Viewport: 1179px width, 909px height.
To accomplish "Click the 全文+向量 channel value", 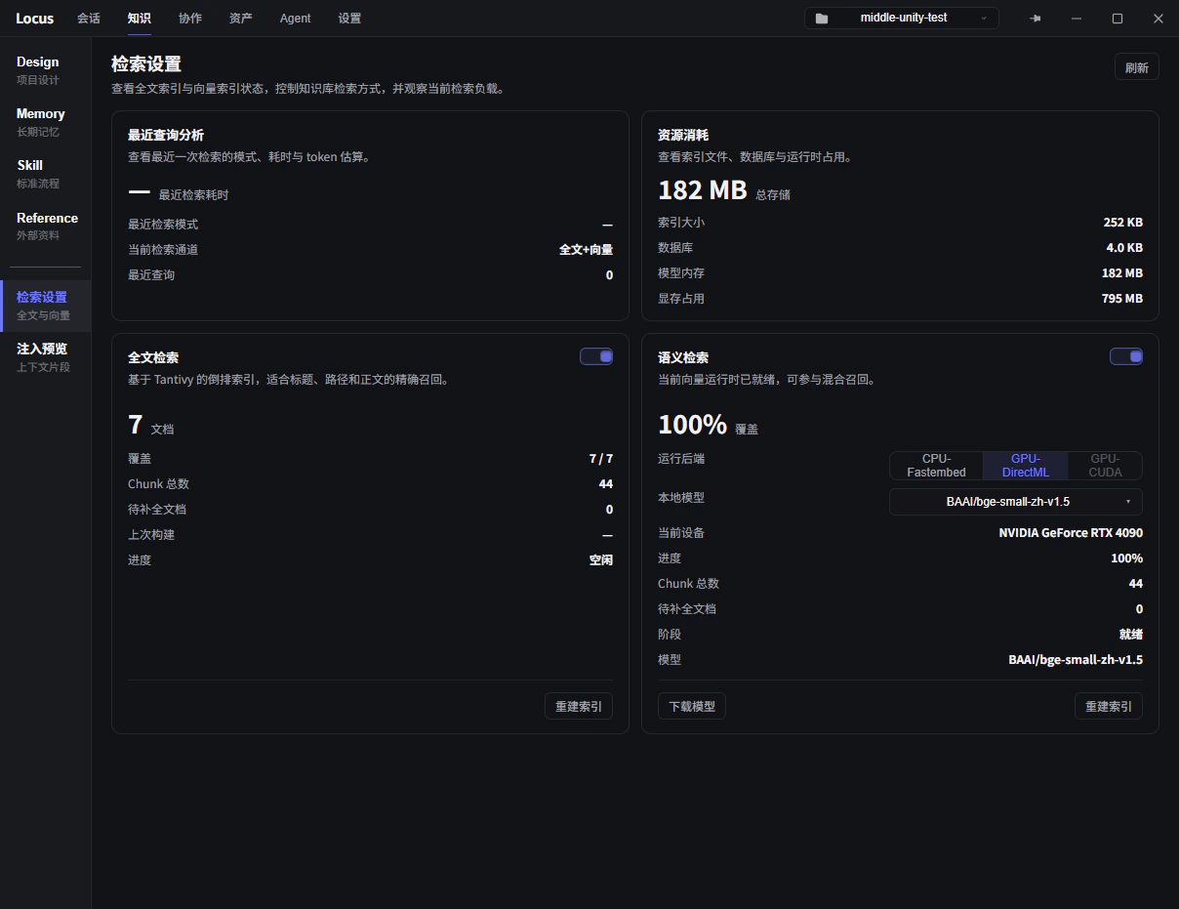I will [586, 250].
